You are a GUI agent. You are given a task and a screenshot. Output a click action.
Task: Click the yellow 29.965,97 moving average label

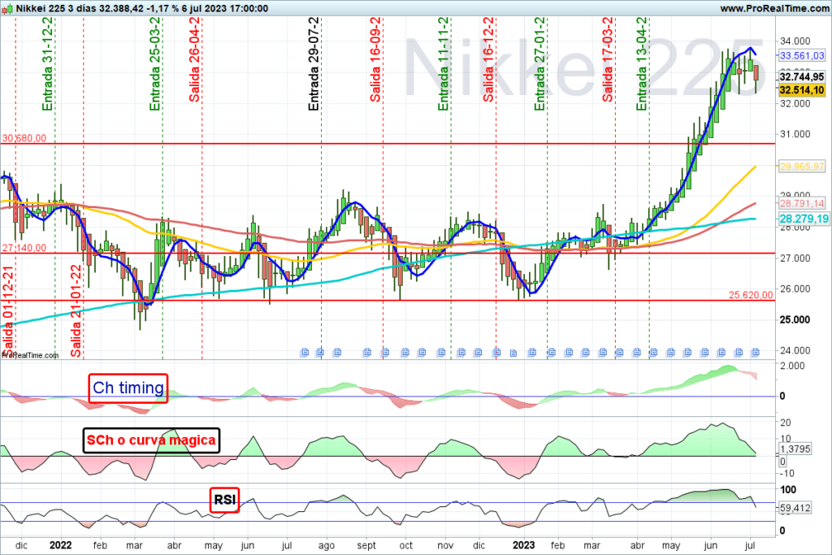tap(802, 167)
